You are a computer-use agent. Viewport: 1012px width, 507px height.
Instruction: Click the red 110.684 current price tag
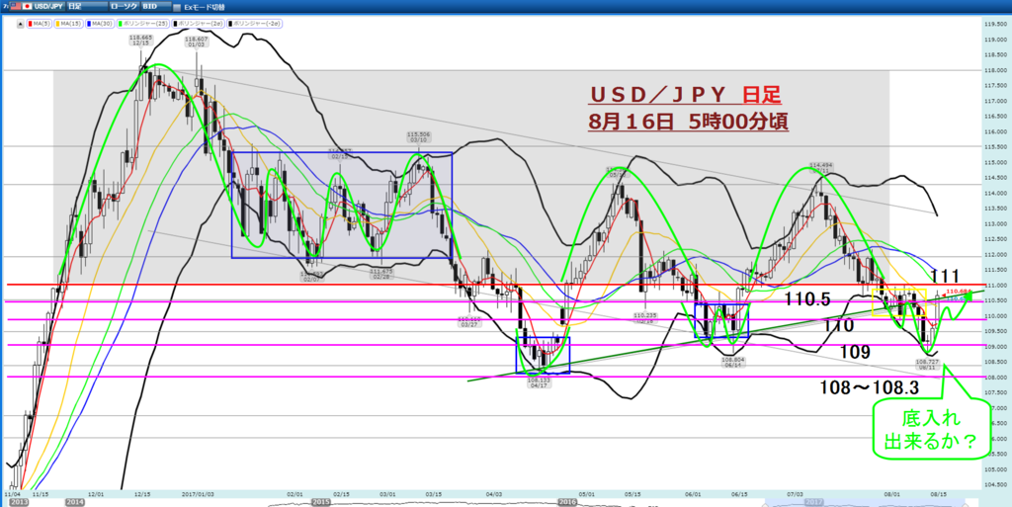click(x=955, y=293)
